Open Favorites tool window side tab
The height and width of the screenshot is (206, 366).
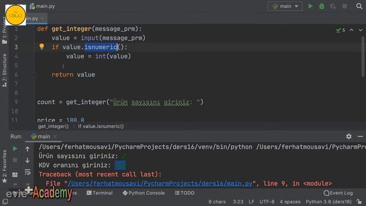5,167
